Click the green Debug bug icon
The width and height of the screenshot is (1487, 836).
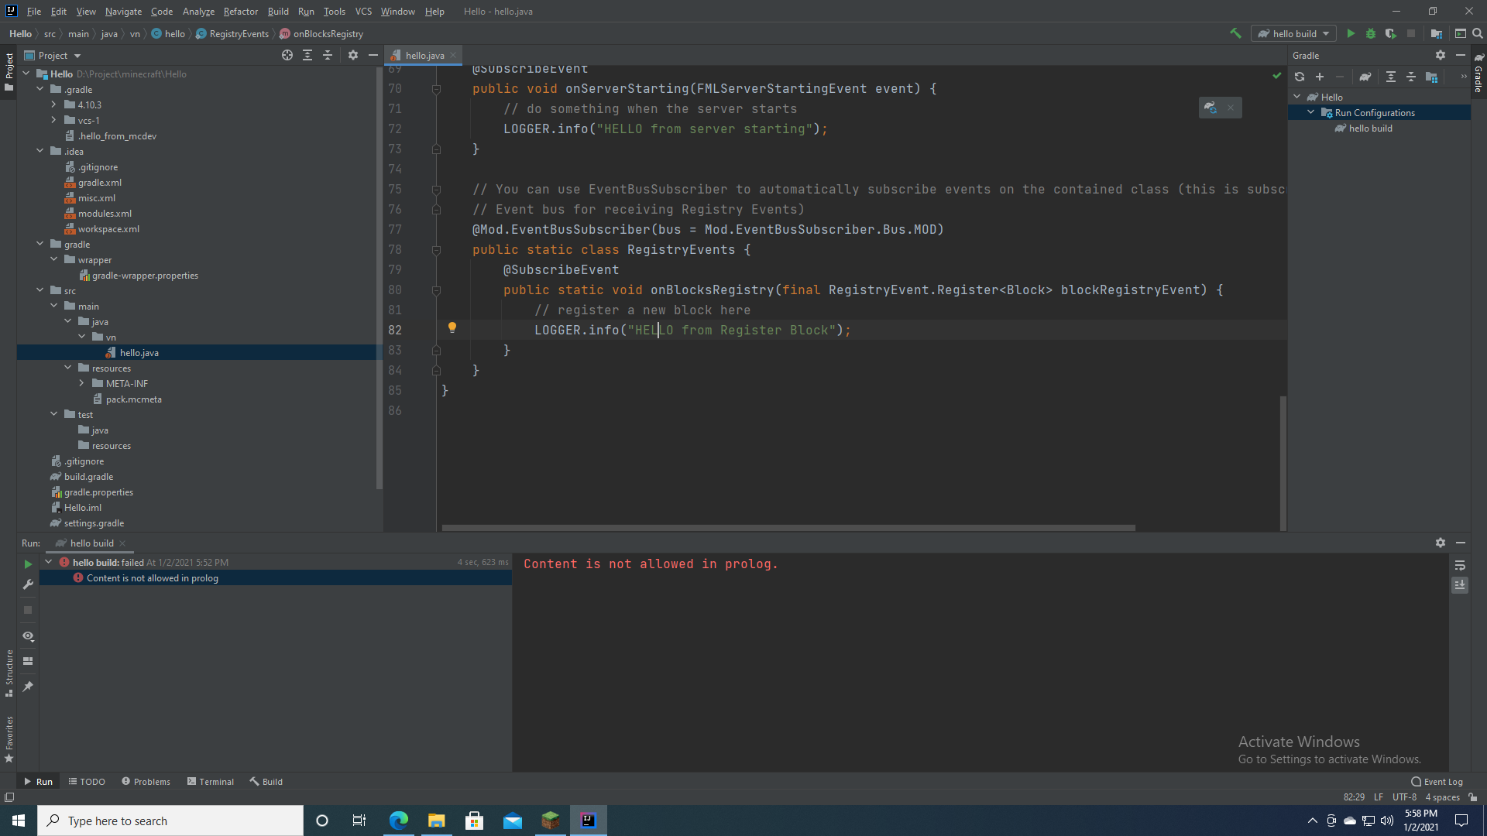pyautogui.click(x=1371, y=33)
